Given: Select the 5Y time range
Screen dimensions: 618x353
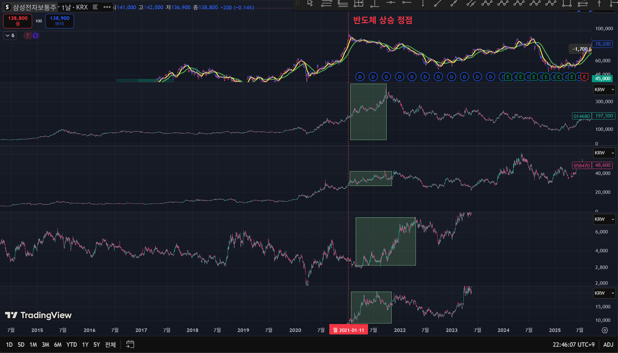Looking at the screenshot, I should [x=97, y=345].
